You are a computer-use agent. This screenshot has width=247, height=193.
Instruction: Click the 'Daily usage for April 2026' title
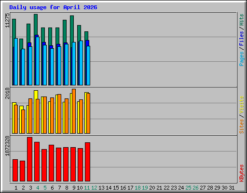coord(53,7)
